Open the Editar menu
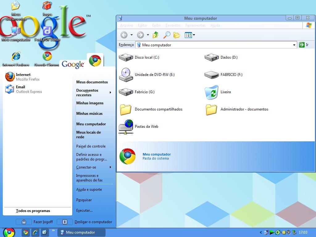Screen dimensions: 316x237 143,25
